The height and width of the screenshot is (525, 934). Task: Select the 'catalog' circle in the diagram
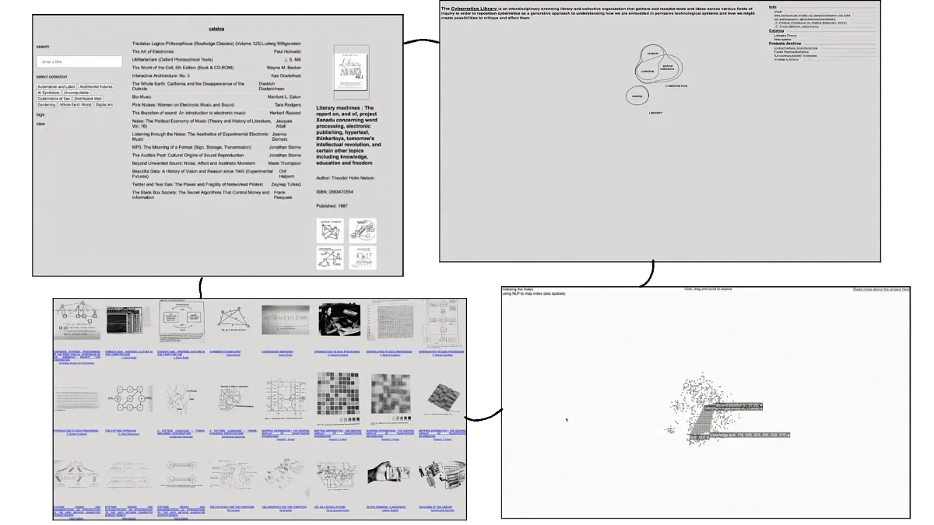[x=637, y=96]
